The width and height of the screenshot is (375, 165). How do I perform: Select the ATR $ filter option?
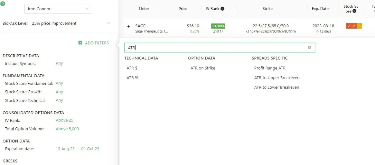point(132,68)
